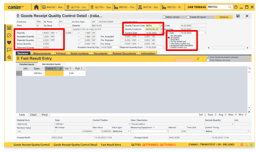Viewport: 259px width, 152px height.
Task: Click the help question mark icon
Action: (x=236, y=7)
